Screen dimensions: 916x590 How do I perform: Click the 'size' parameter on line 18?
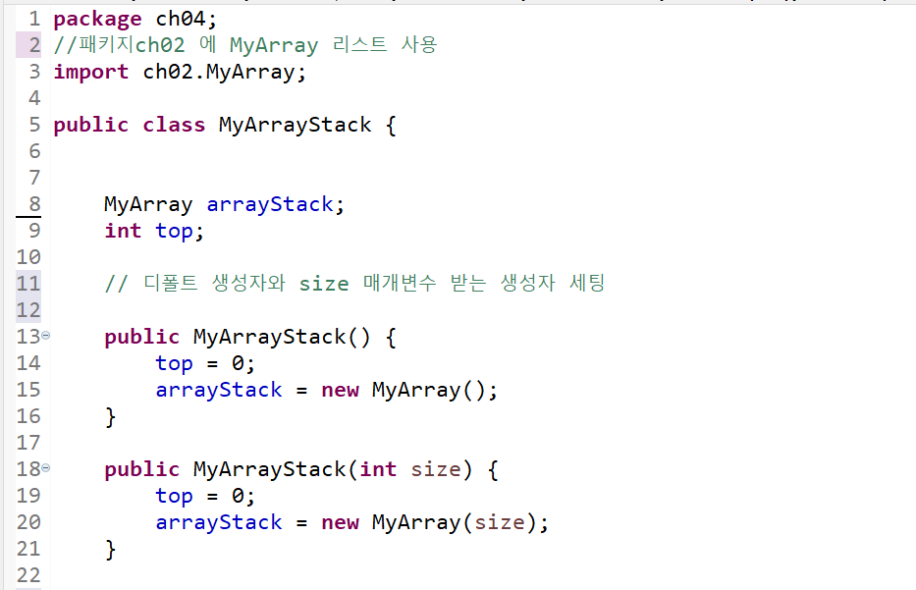(x=435, y=469)
